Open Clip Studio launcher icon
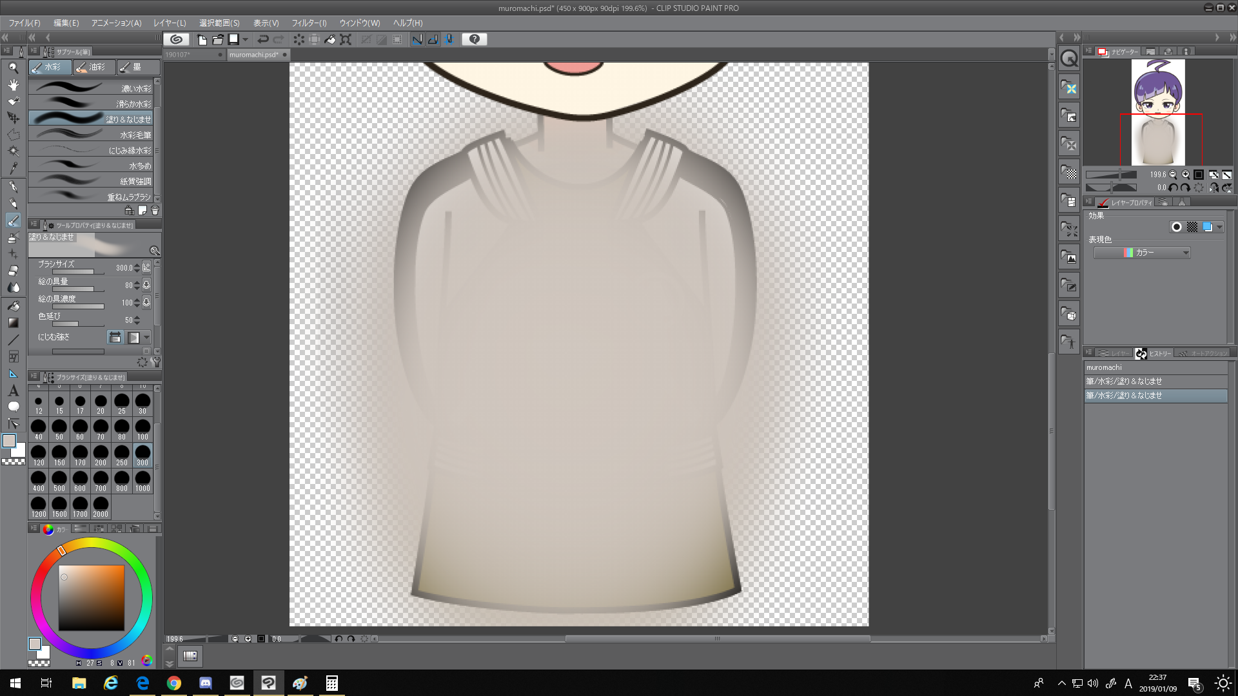Viewport: 1238px width, 696px height. pyautogui.click(x=176, y=39)
